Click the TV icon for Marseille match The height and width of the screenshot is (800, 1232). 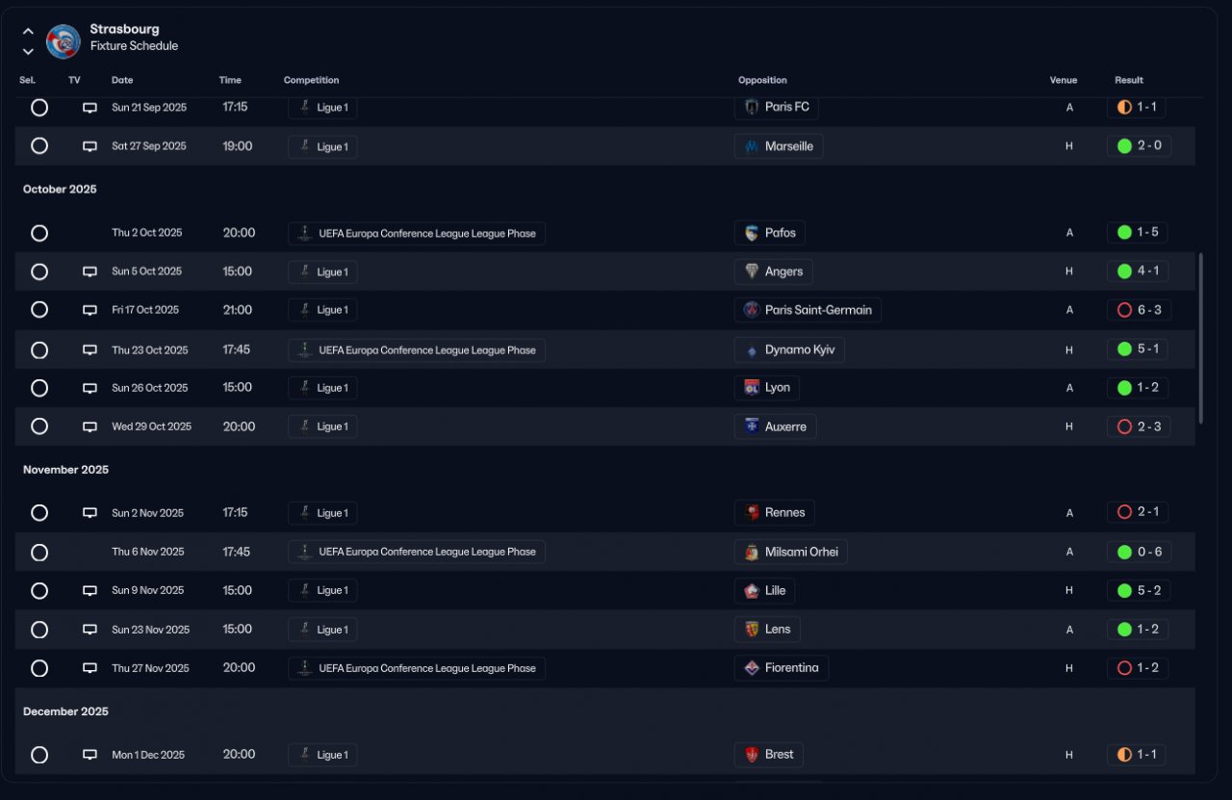point(90,146)
